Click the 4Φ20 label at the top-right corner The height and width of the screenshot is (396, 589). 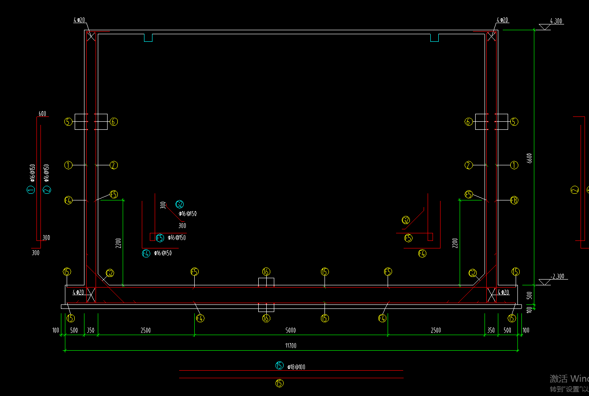pos(502,20)
